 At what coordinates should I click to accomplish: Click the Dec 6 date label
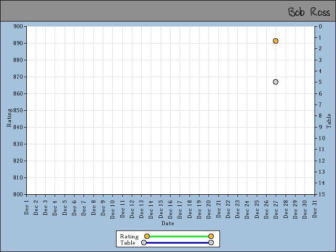pyautogui.click(x=74, y=207)
